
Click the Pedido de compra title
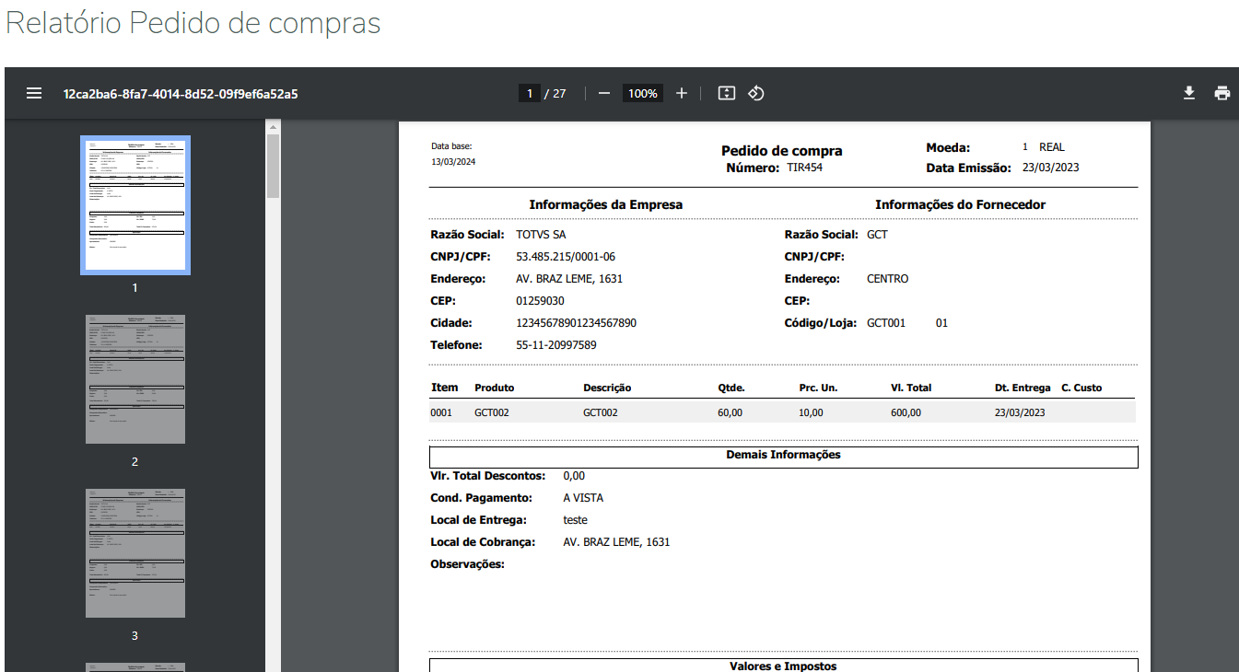click(782, 151)
